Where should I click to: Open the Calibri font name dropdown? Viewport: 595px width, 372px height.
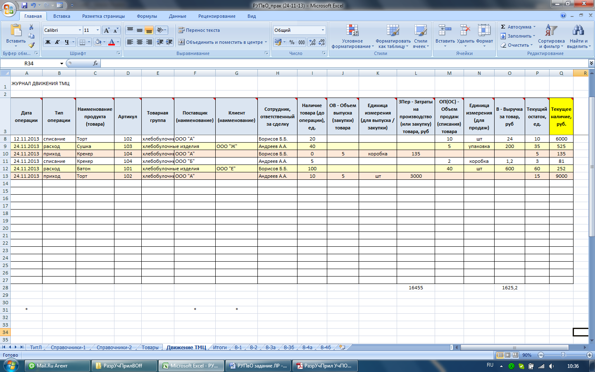click(80, 30)
